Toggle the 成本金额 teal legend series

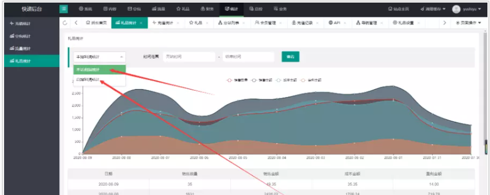(286, 80)
